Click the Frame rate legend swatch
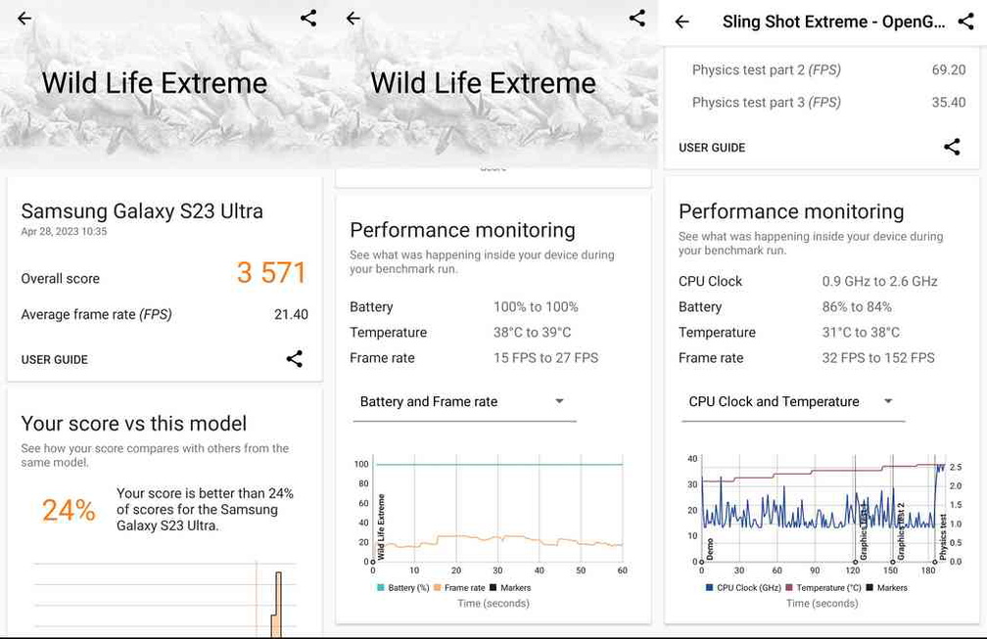Screen dimensions: 987x639 pyautogui.click(x=437, y=587)
